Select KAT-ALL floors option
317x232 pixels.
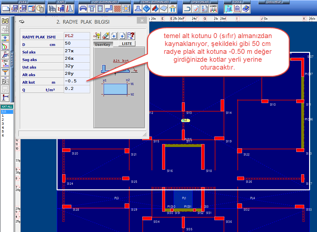tap(7, 107)
